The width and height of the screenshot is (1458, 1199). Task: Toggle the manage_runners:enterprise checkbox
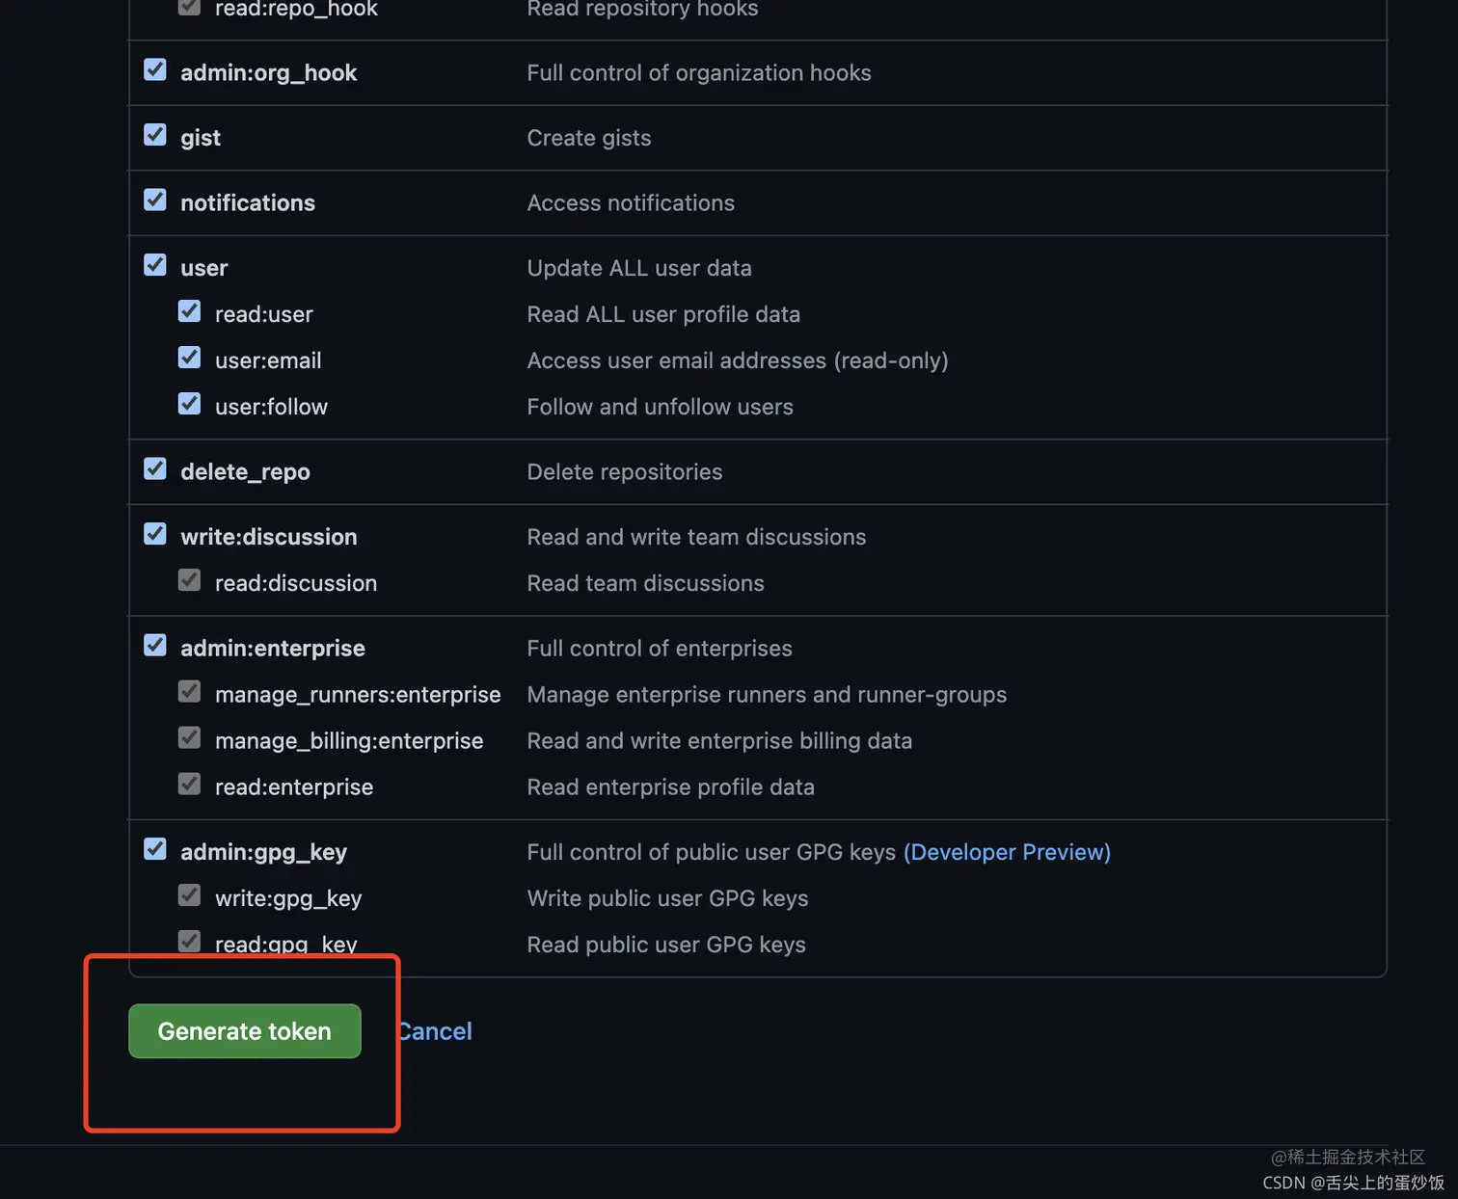[190, 692]
